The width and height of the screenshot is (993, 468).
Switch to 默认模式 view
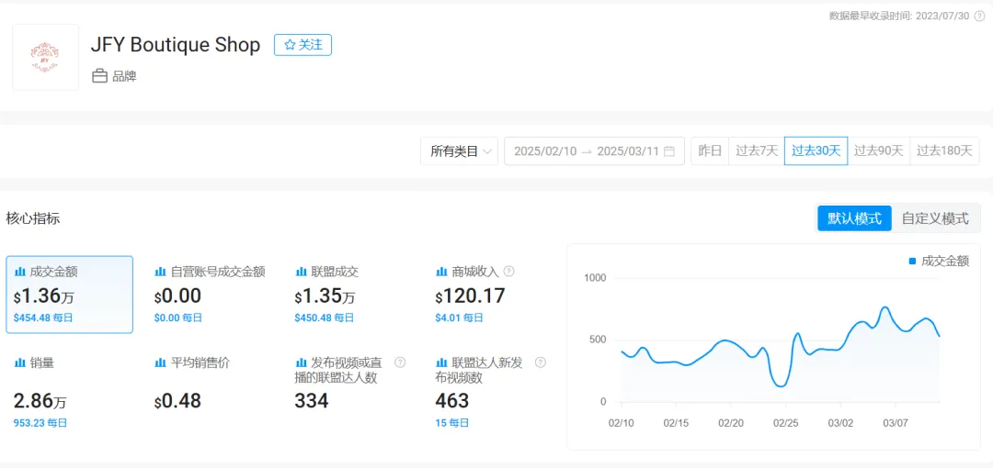coord(854,218)
